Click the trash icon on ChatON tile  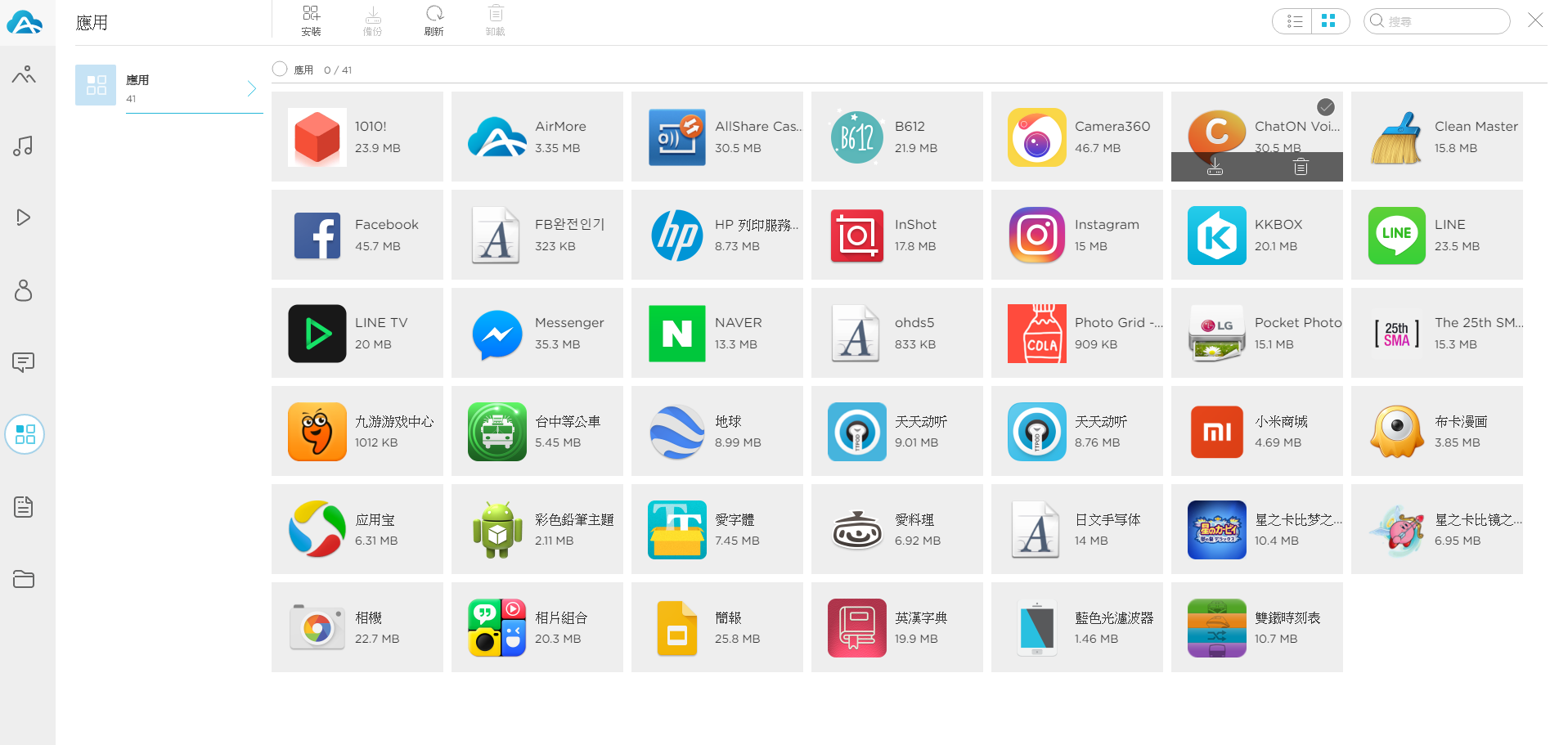pos(1301,167)
